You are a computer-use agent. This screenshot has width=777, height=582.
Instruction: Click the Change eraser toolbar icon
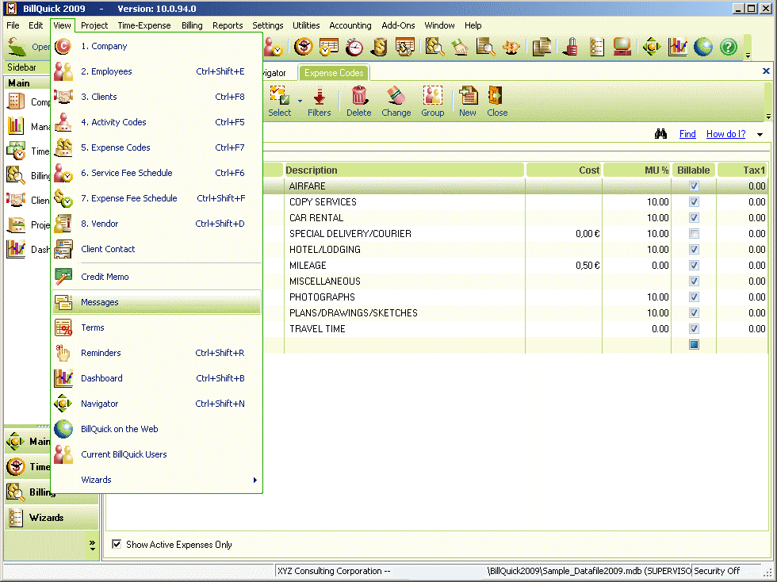click(396, 96)
